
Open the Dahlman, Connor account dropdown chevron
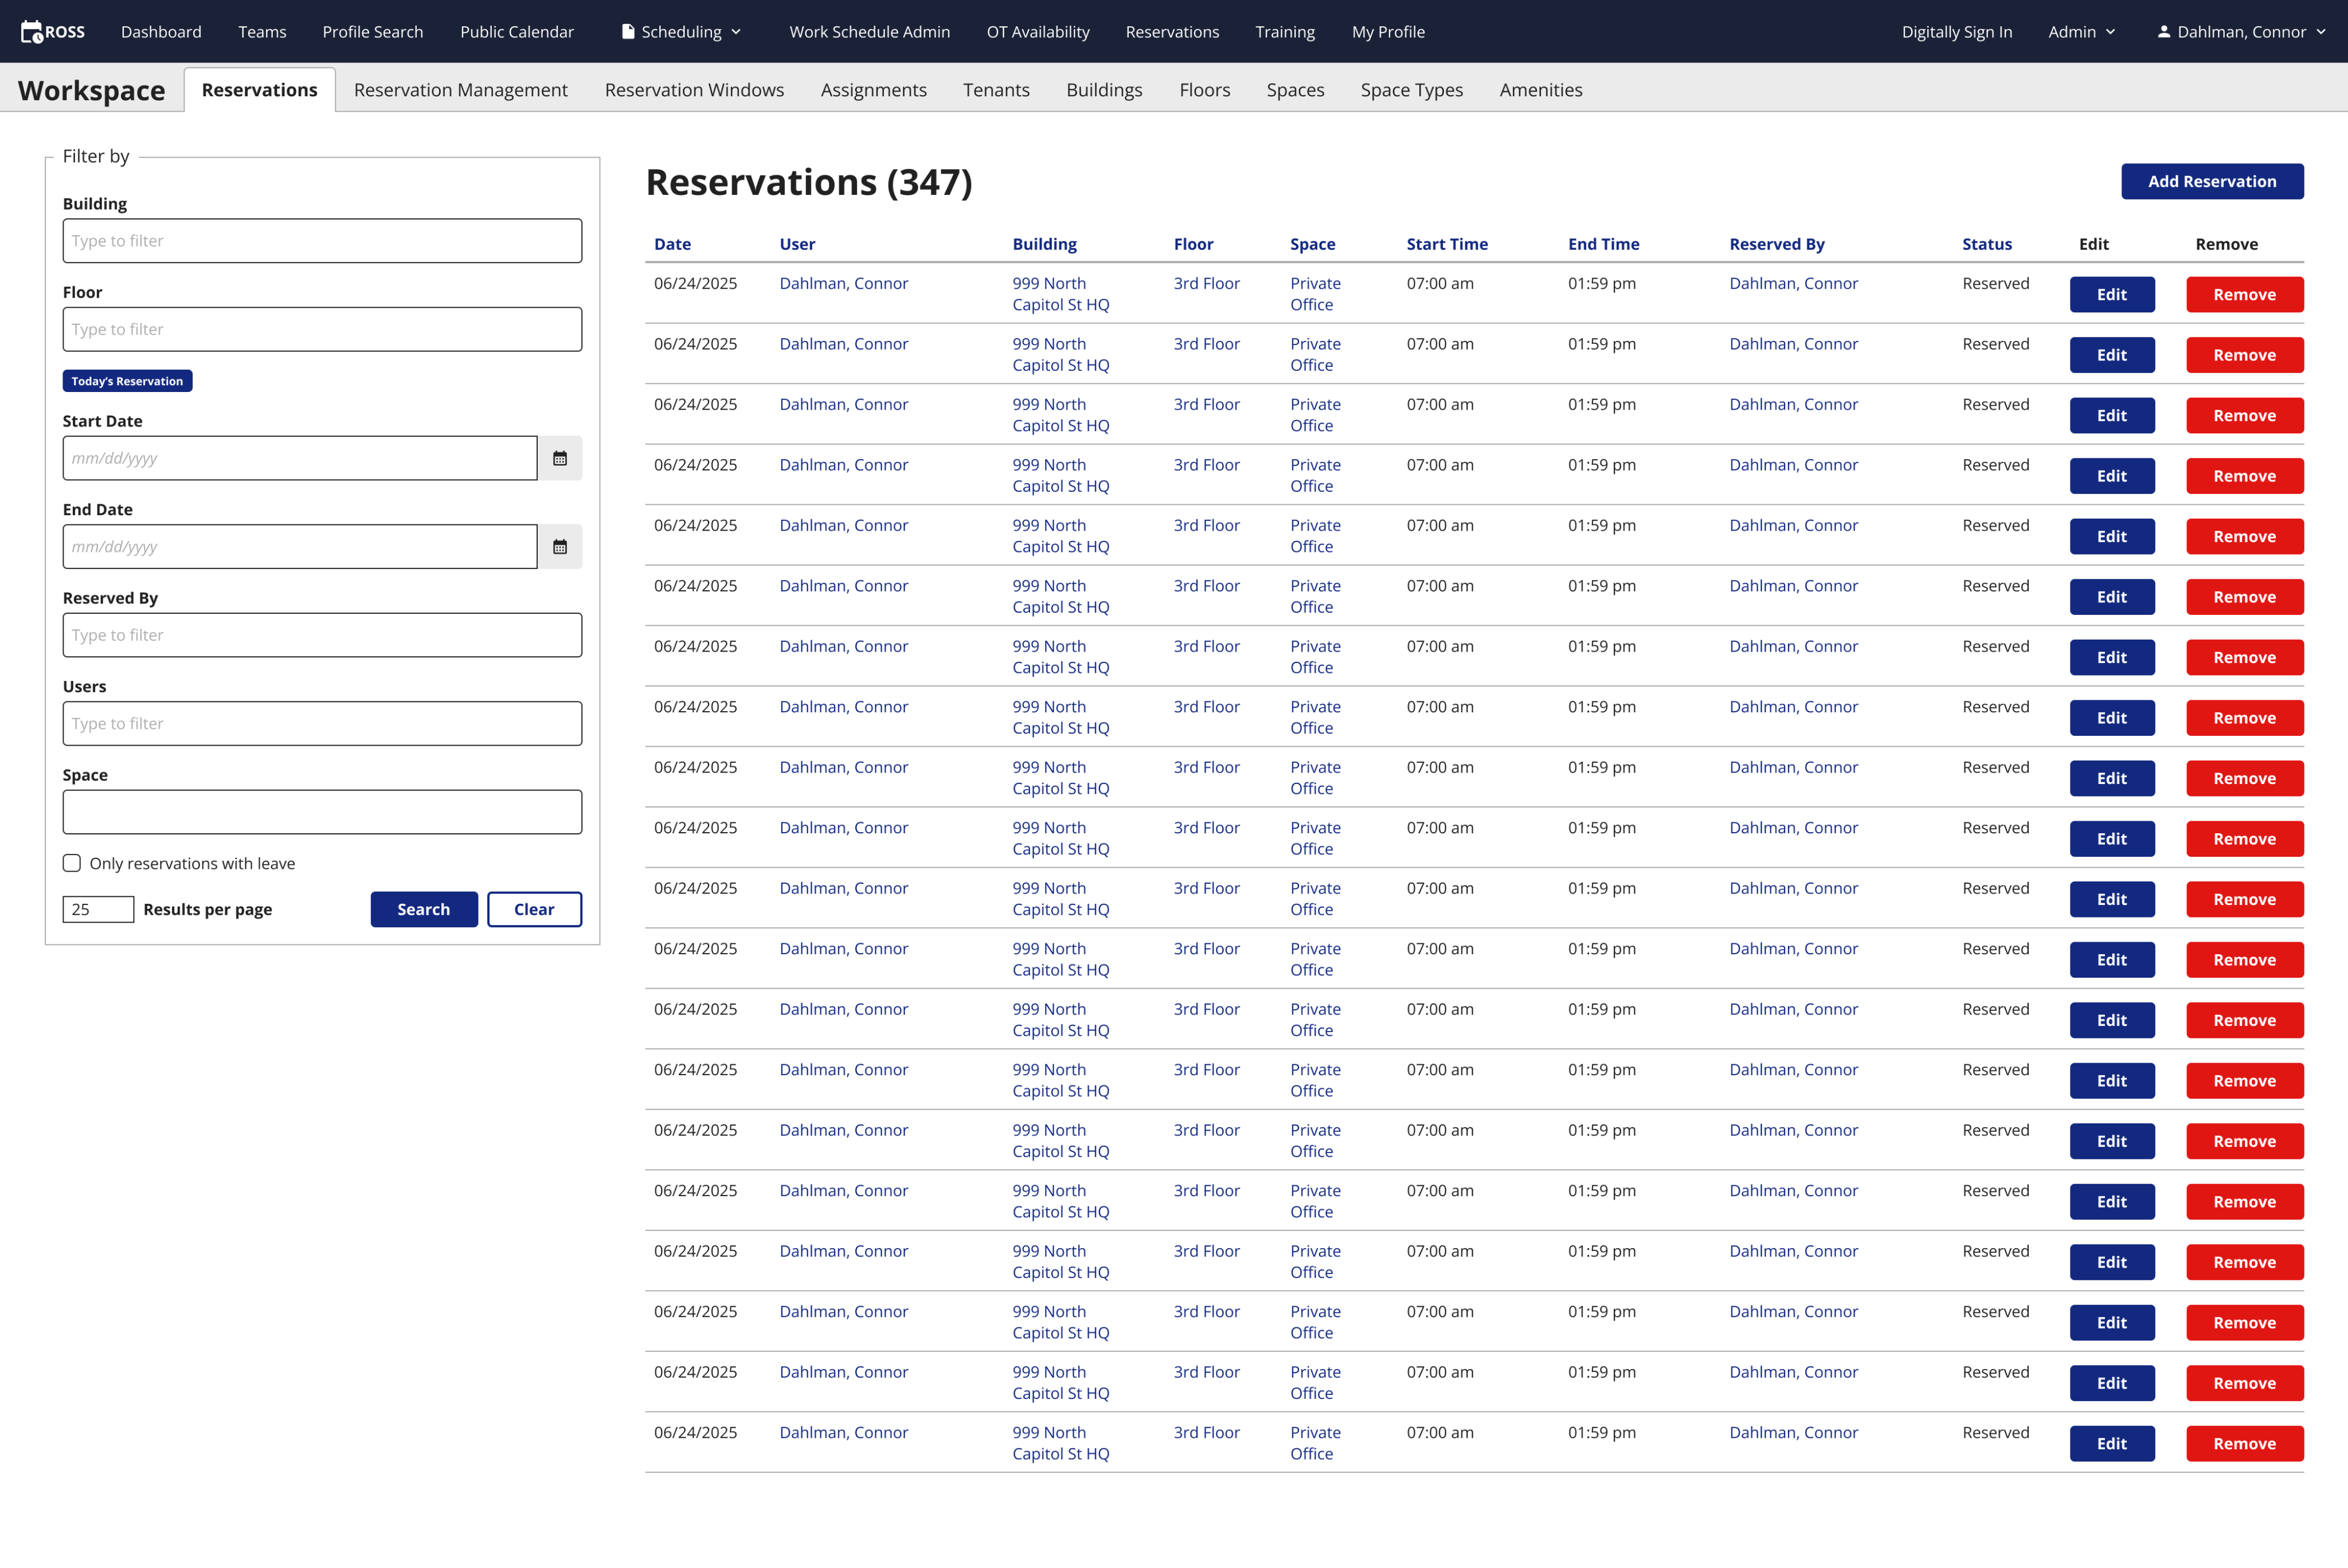pos(2320,32)
